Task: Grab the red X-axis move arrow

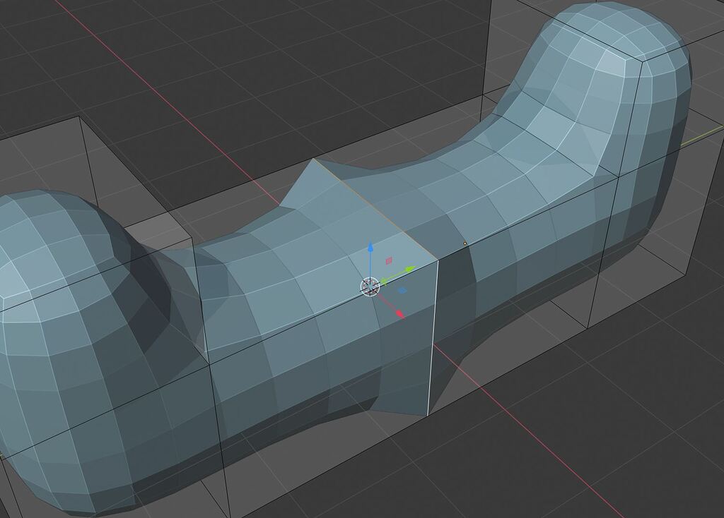Action: (400, 314)
